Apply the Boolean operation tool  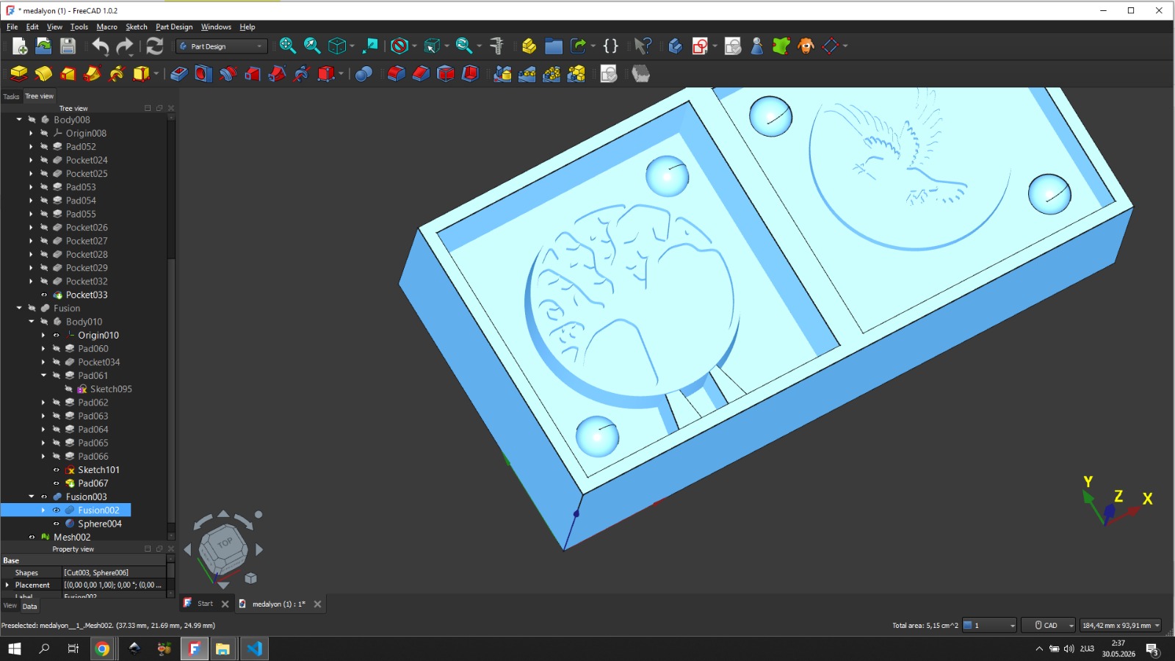coord(364,73)
